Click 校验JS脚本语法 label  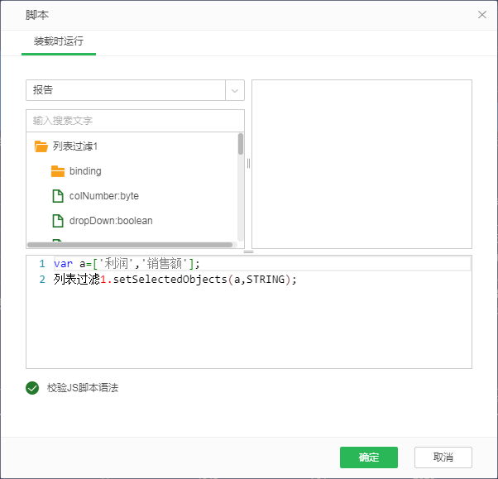click(x=83, y=388)
